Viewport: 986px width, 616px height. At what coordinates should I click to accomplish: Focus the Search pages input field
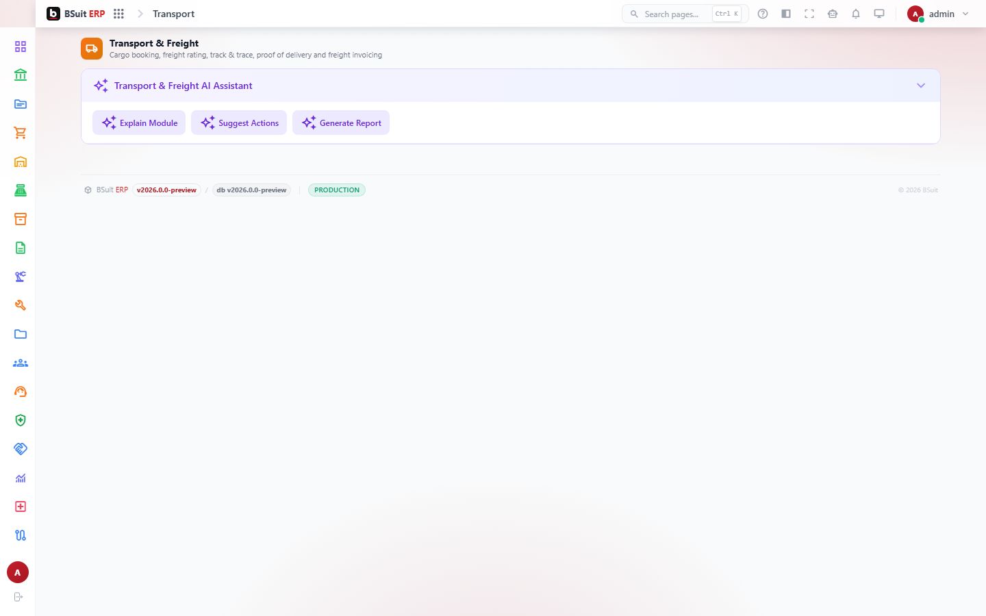click(685, 14)
